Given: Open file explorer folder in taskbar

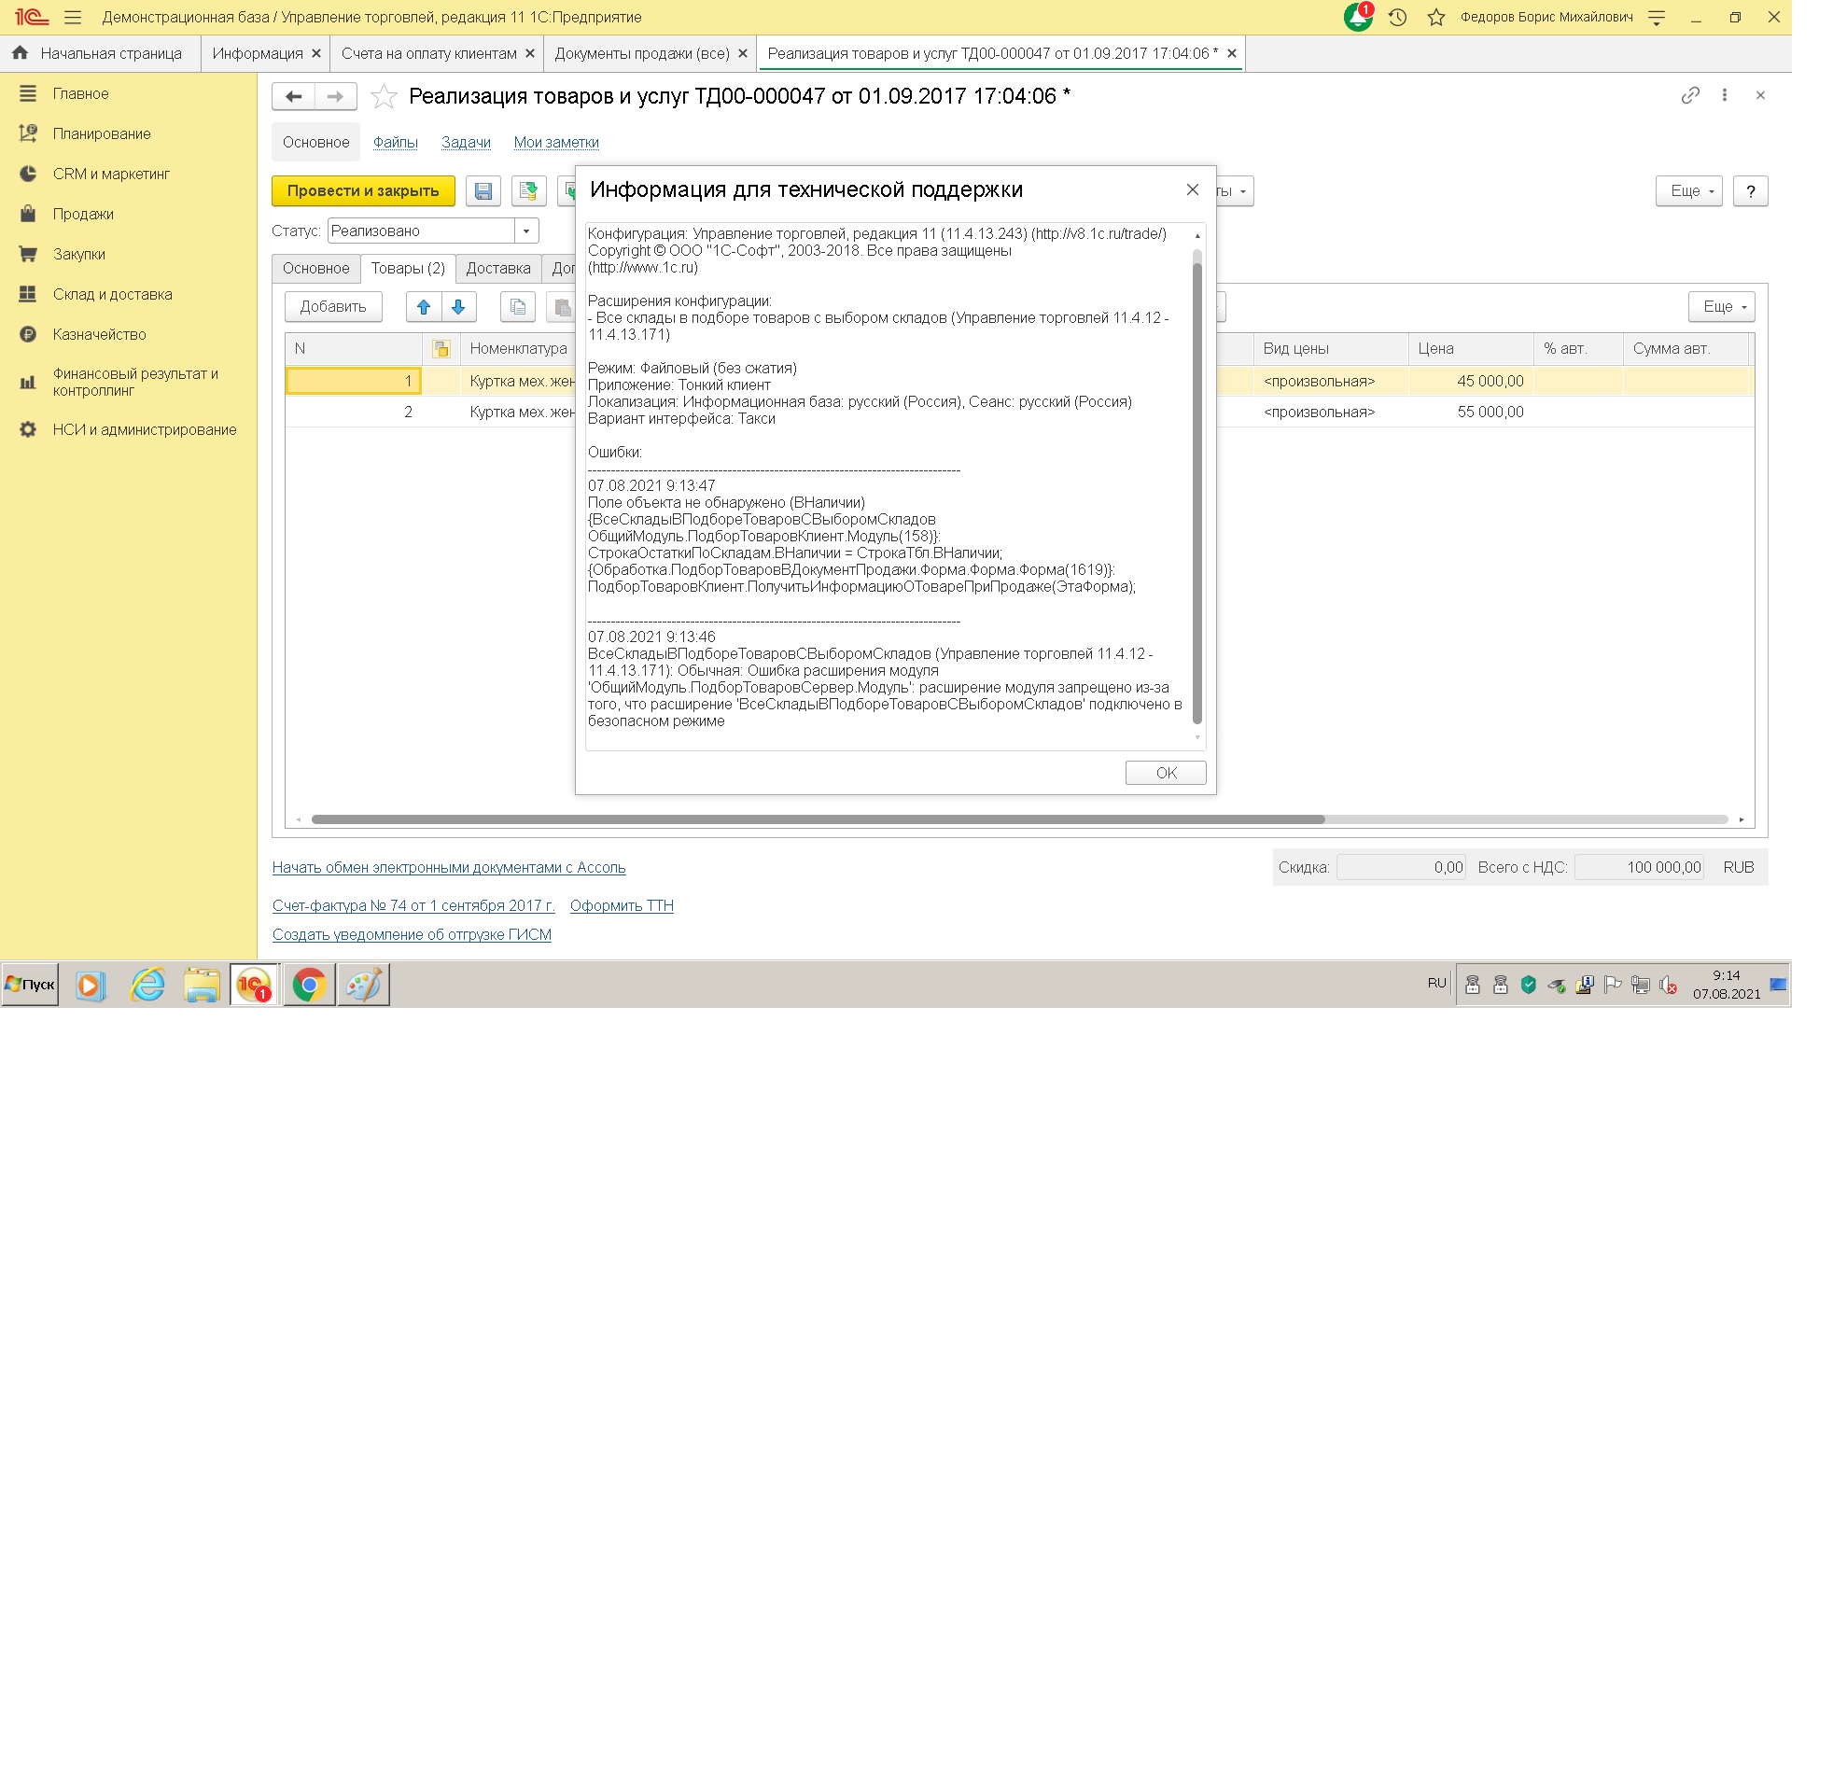Looking at the screenshot, I should pos(201,985).
